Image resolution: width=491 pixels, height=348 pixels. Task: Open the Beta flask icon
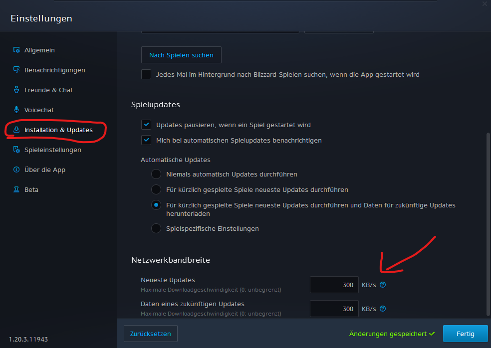[x=16, y=189]
